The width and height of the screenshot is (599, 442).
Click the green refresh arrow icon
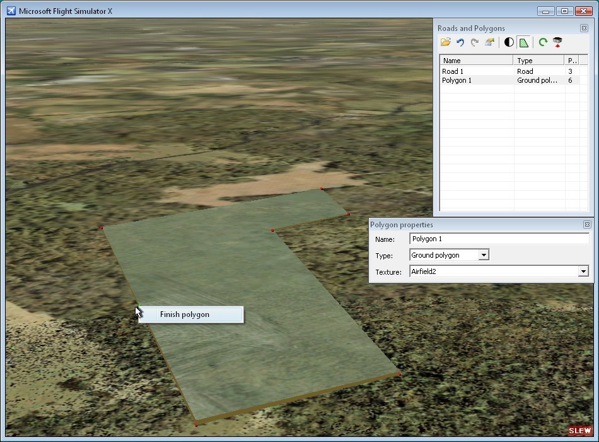pos(543,42)
